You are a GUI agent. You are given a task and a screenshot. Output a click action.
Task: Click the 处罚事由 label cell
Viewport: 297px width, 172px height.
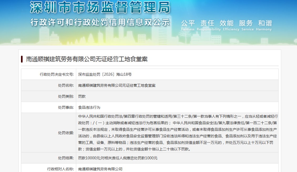point(49,107)
